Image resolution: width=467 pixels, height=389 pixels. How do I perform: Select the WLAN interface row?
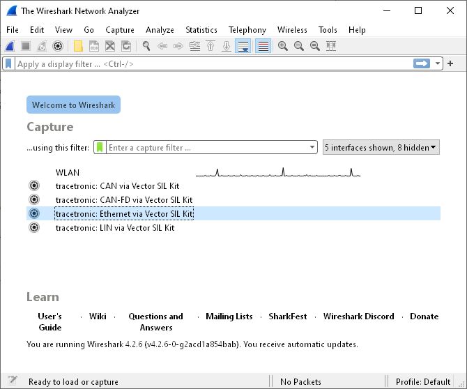click(233, 172)
